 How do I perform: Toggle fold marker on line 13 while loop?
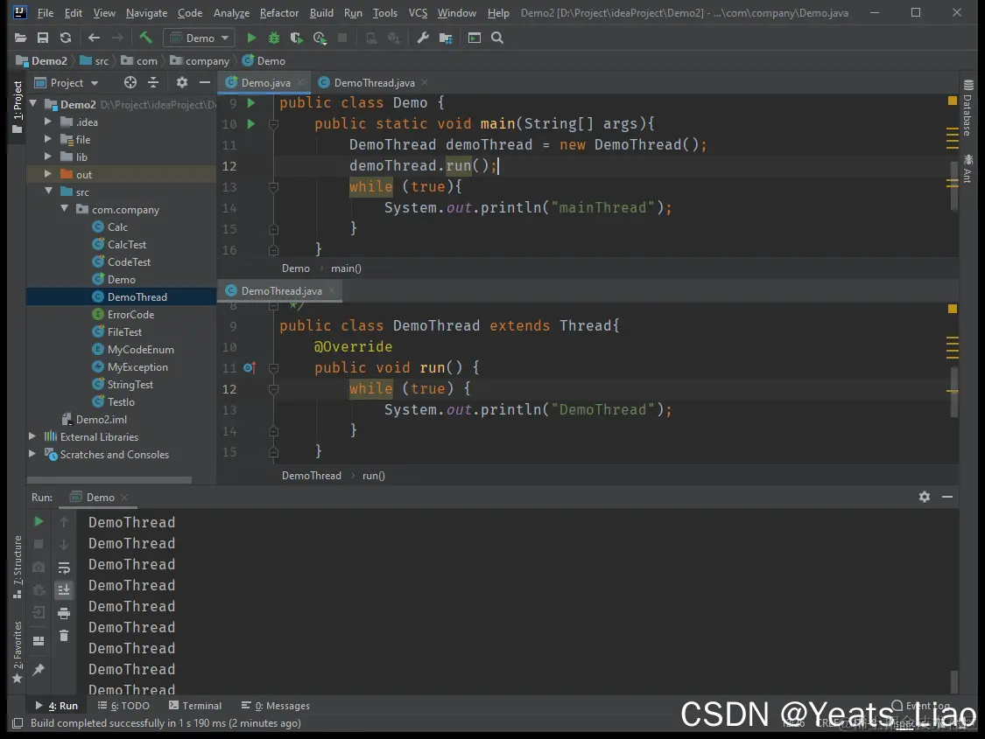[273, 186]
